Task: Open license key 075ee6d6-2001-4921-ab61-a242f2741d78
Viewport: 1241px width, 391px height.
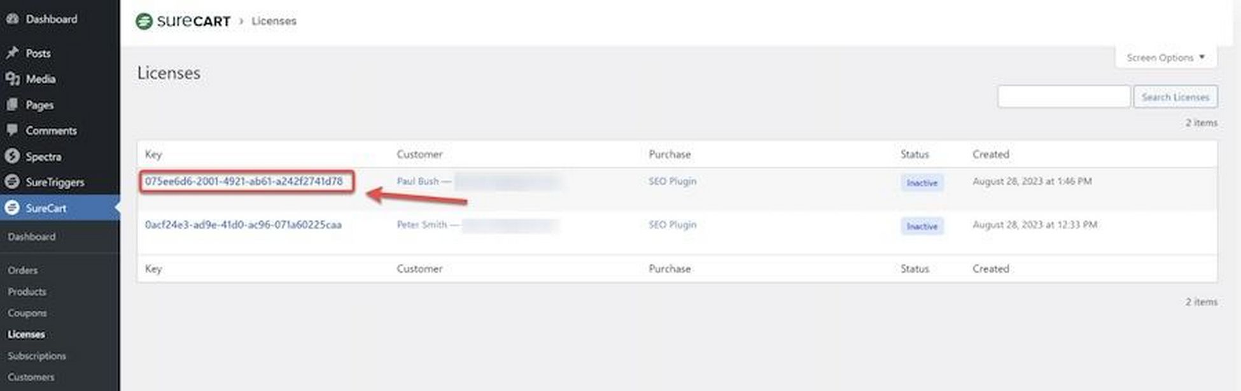Action: point(244,181)
